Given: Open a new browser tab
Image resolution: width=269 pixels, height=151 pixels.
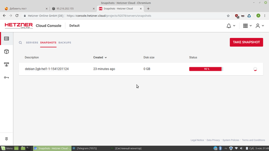Looking at the screenshot, I should point(148,8).
